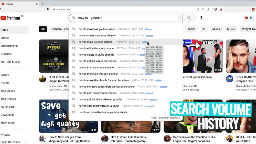Viewport: 256px width, 144px height.
Task: Switch to the Stocks filter chip
Action: coord(191,29)
